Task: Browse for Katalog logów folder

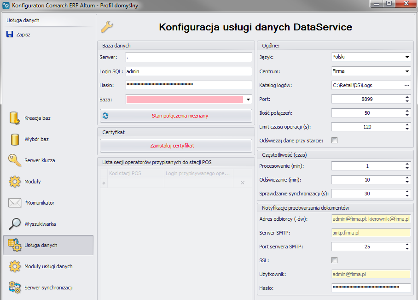Action: pyautogui.click(x=407, y=85)
